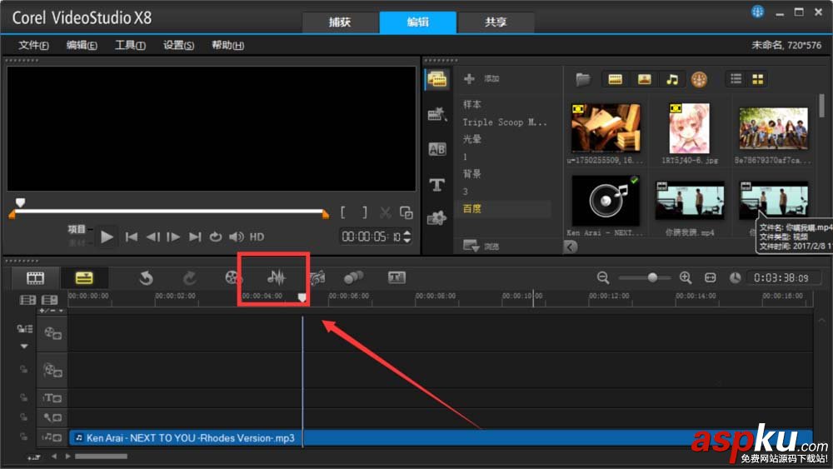Import media files with folder icon
833x469 pixels.
coord(583,80)
